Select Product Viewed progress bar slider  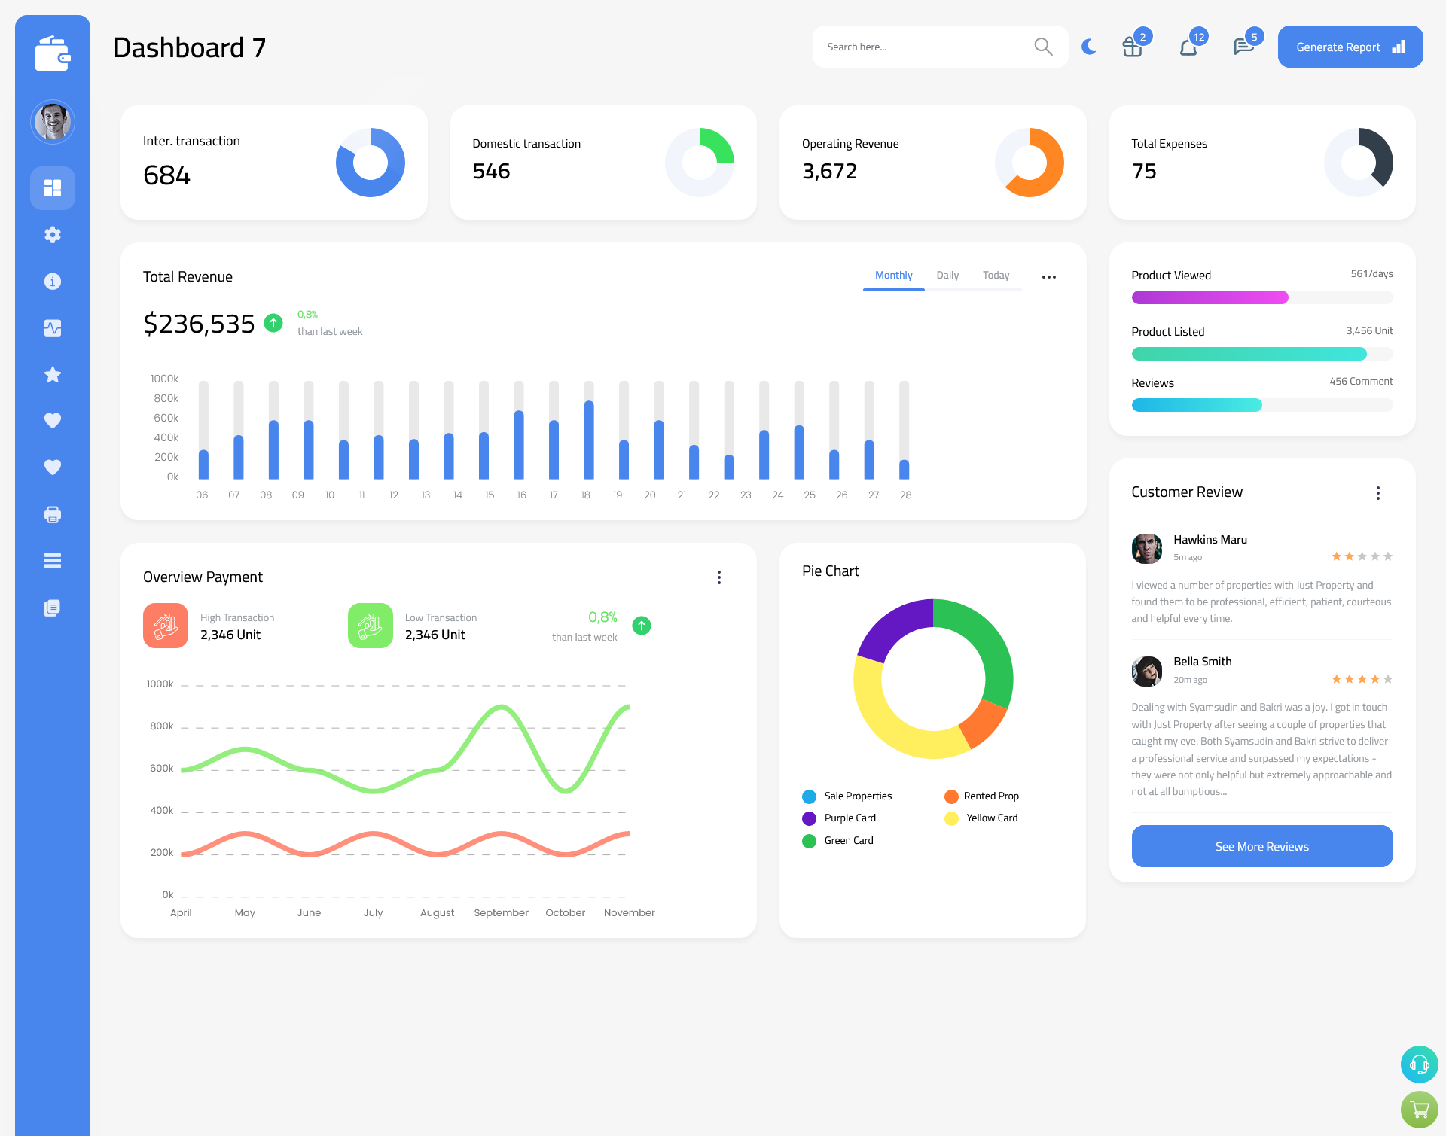pos(1263,297)
